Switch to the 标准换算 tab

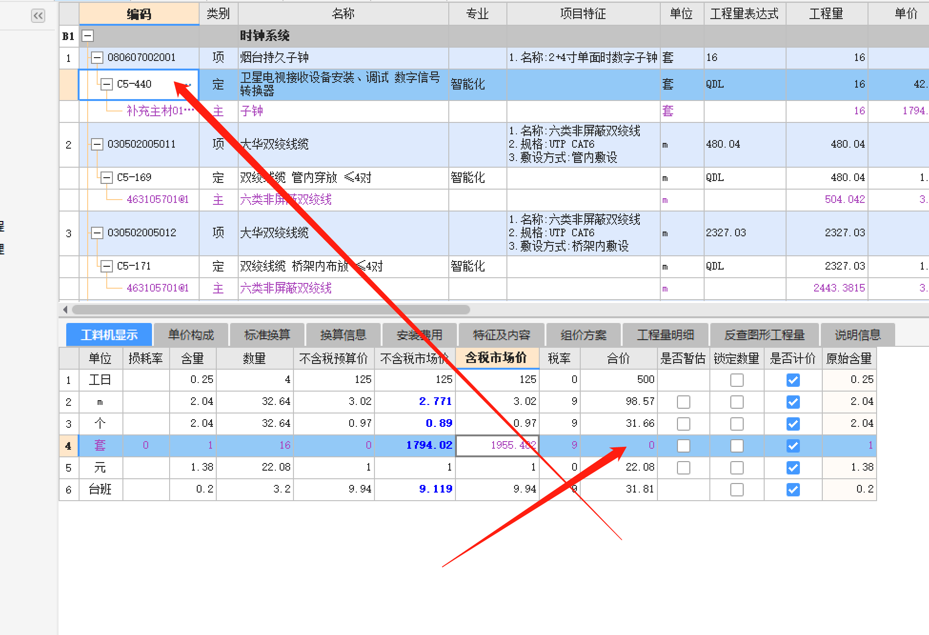[x=267, y=335]
